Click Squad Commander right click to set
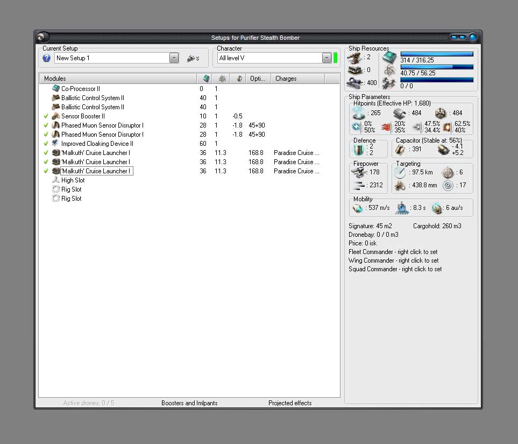 (395, 269)
